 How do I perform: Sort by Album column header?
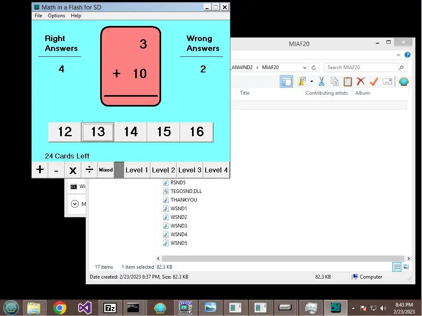point(363,93)
